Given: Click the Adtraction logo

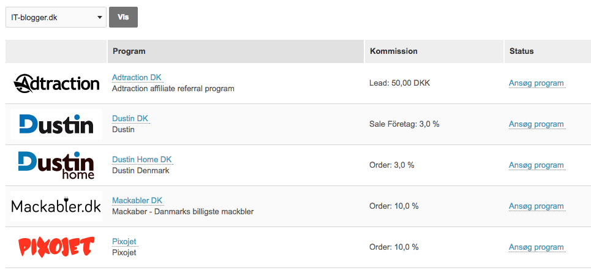Looking at the screenshot, I should [56, 83].
